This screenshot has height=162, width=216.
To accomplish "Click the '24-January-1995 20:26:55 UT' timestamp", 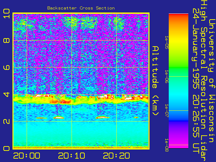I will [196, 81].
